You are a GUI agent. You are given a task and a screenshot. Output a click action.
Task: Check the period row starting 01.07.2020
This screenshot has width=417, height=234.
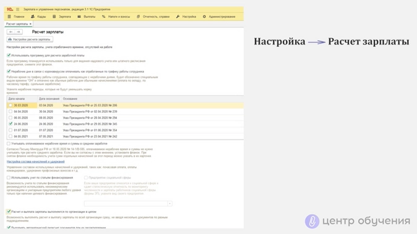(x=11, y=130)
